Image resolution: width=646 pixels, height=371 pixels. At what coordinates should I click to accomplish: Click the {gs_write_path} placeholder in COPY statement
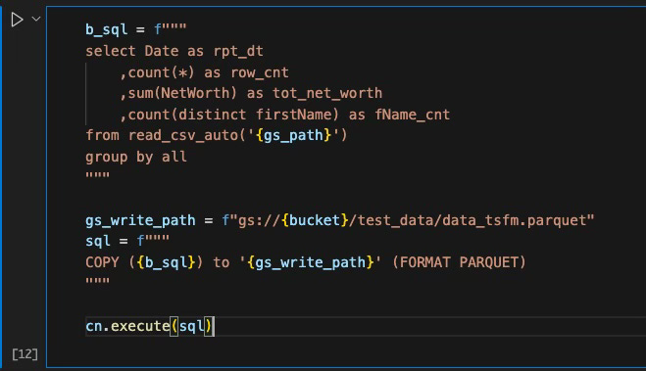(311, 262)
